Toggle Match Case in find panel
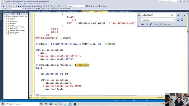The width and height of the screenshot is (189, 106). click(143, 24)
